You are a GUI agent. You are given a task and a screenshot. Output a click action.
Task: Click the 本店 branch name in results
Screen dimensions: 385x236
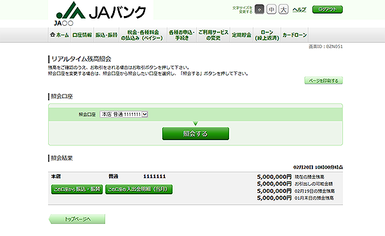click(56, 176)
